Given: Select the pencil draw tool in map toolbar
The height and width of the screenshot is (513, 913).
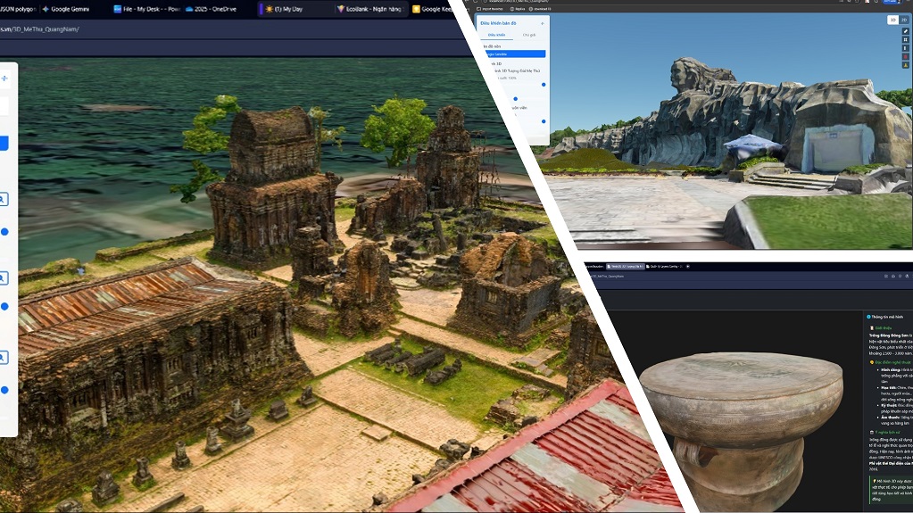Looking at the screenshot, I should (906, 31).
